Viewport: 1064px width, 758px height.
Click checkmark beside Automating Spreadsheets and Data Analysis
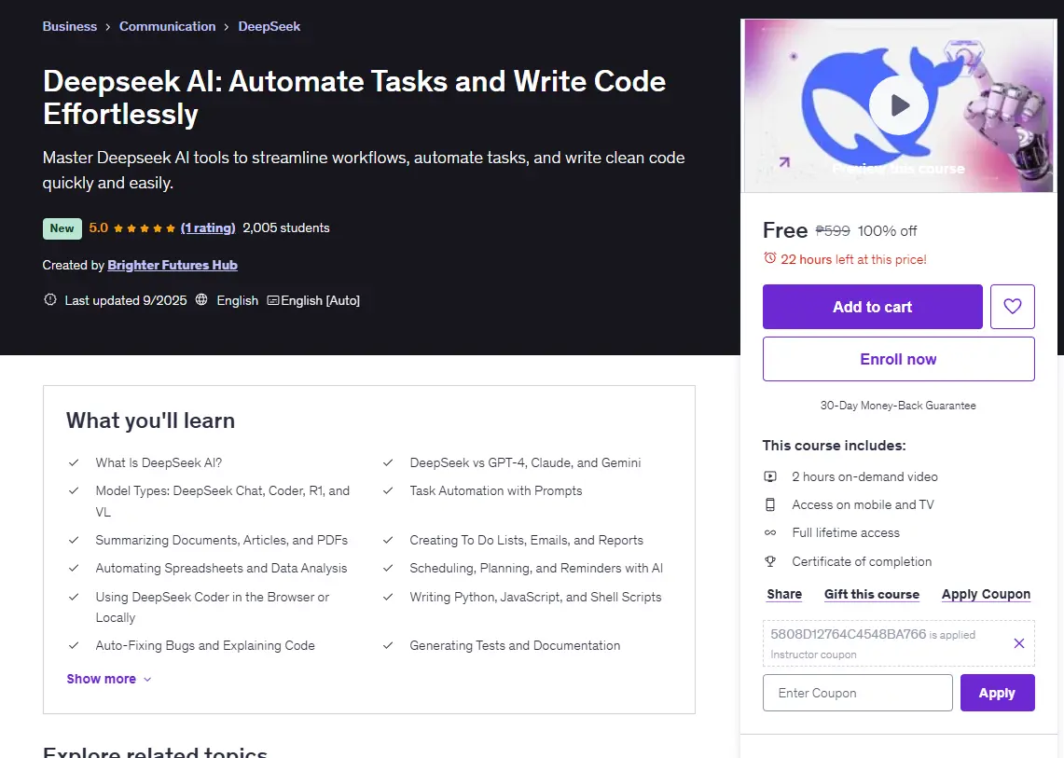point(74,568)
